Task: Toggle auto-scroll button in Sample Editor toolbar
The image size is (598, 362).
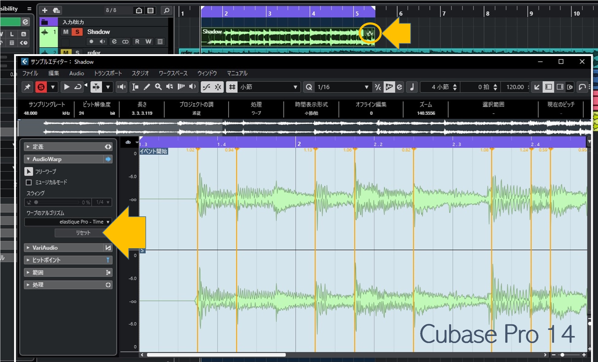Action: [x=96, y=87]
